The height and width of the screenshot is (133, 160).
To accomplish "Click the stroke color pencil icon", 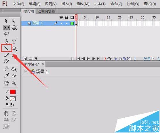I will pyautogui.click(x=7, y=92).
